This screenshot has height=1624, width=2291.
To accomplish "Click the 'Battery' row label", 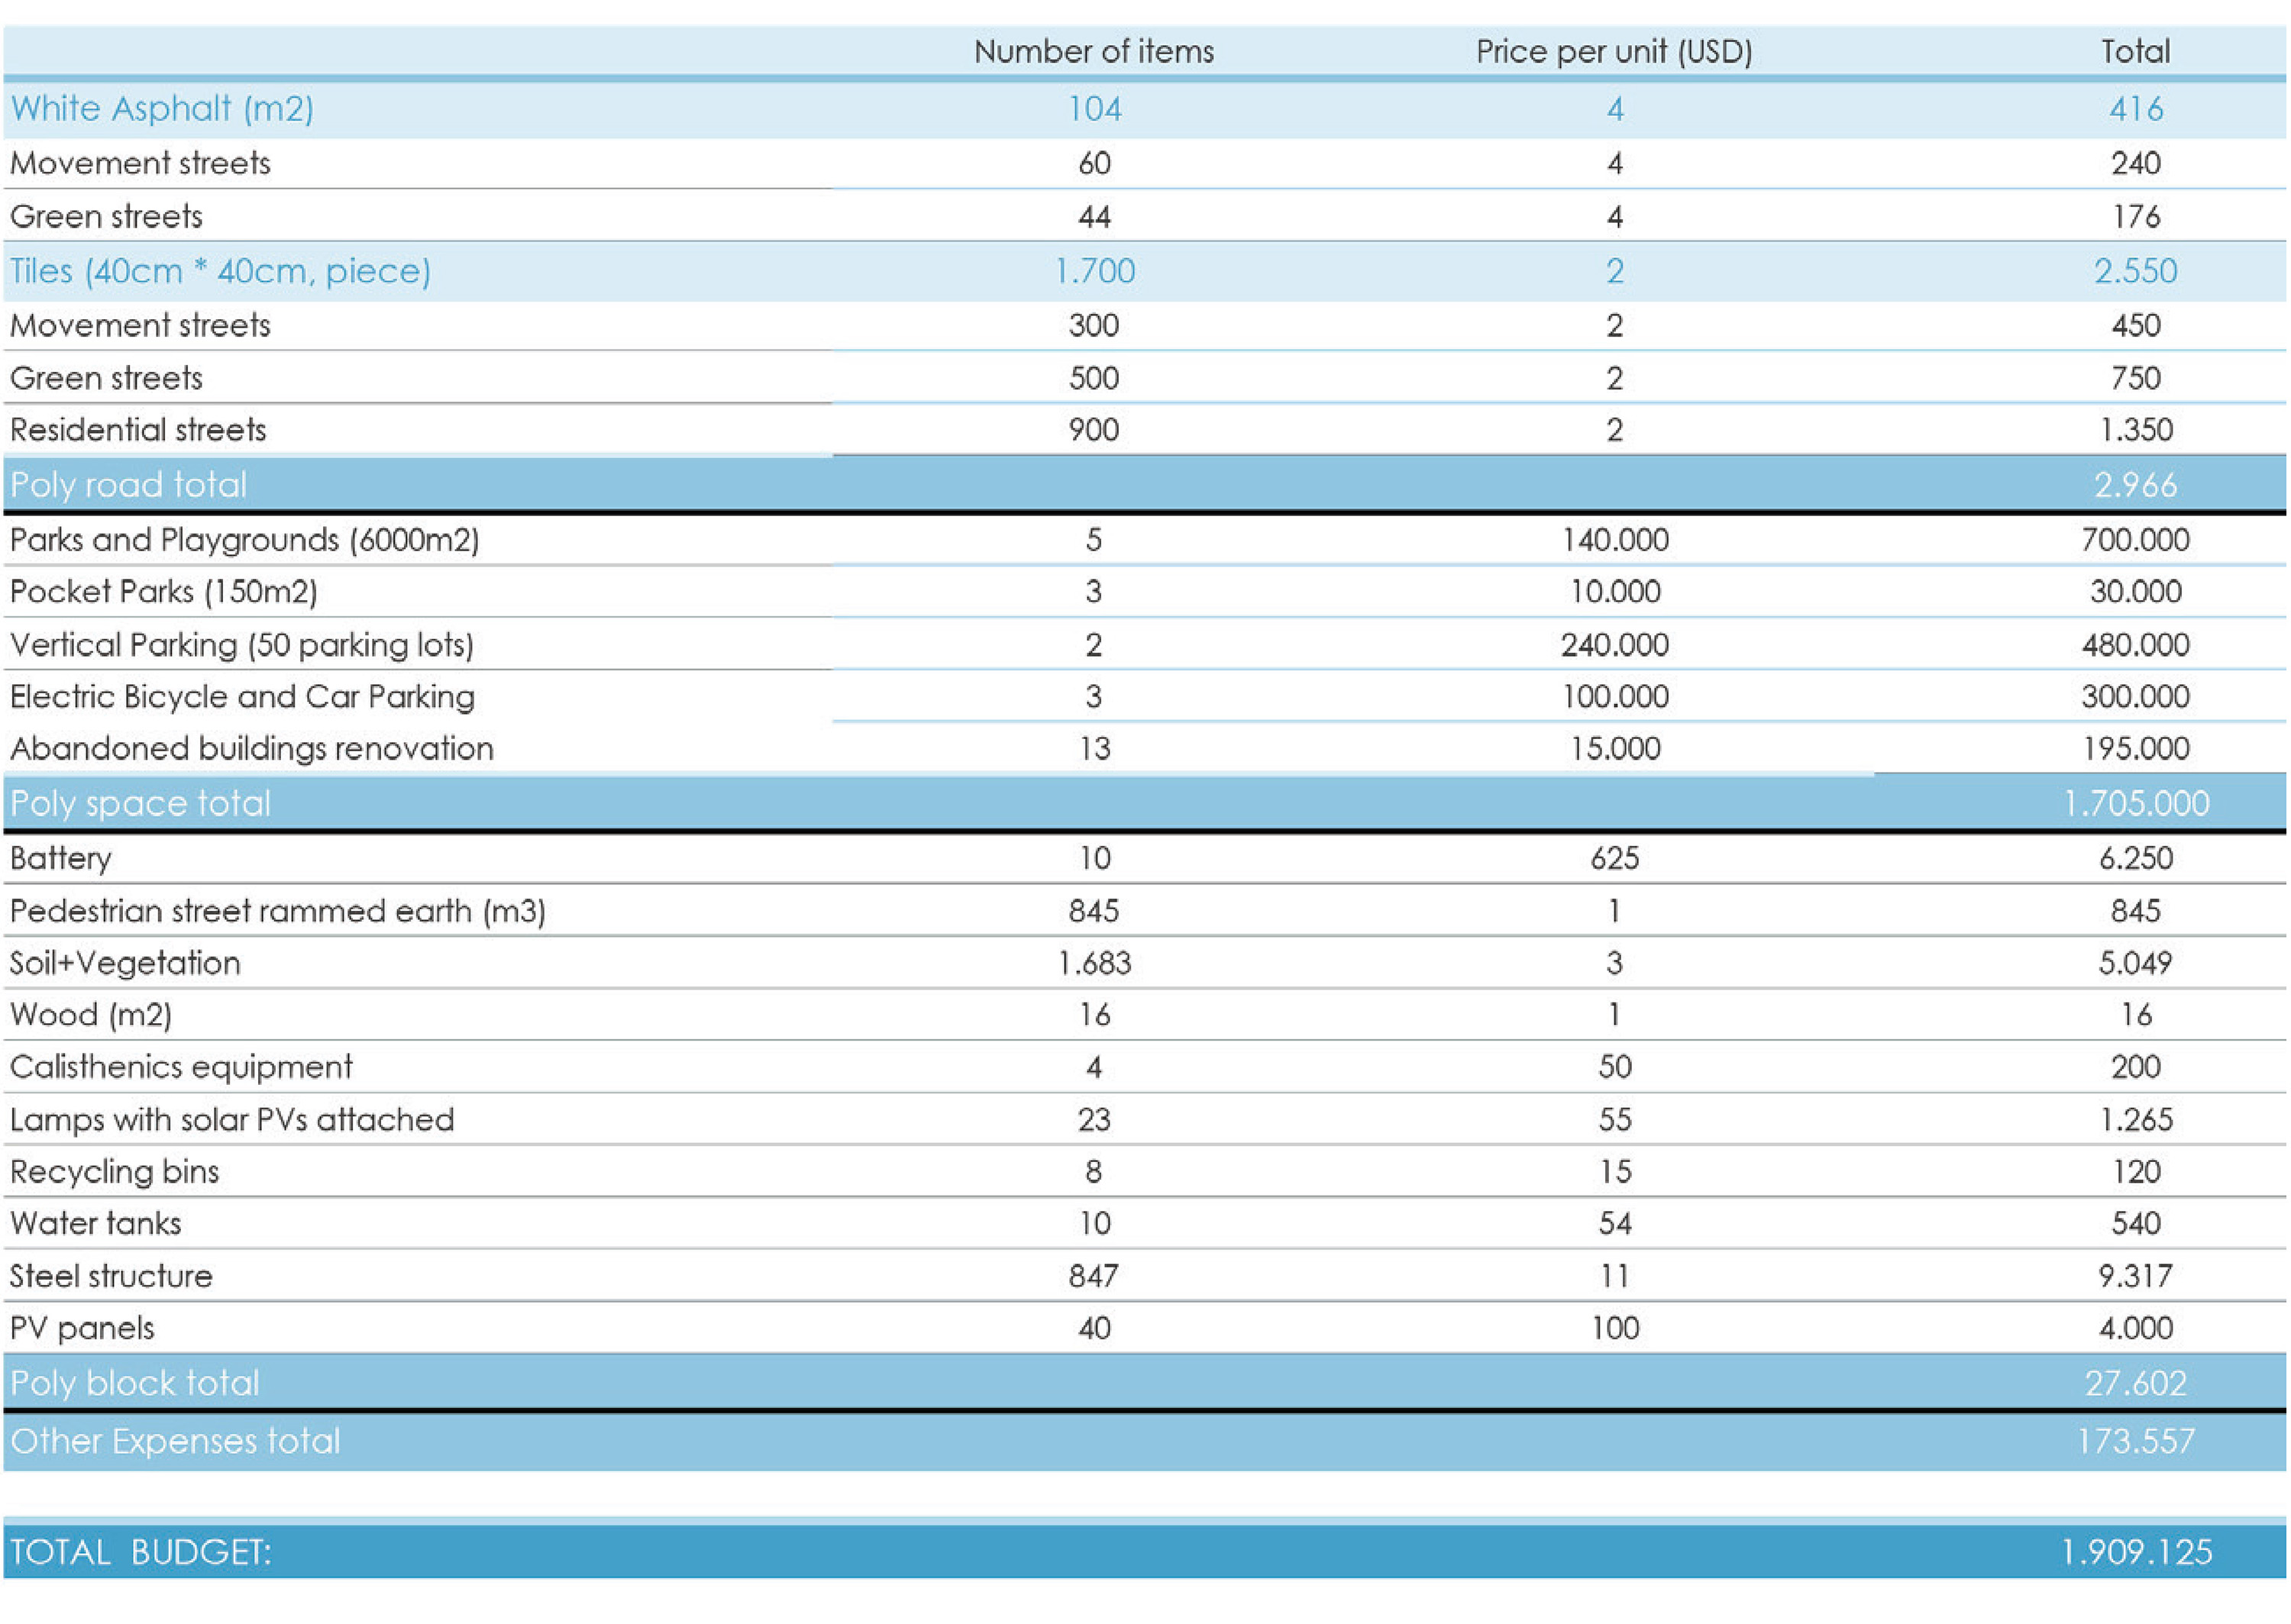I will tap(61, 858).
